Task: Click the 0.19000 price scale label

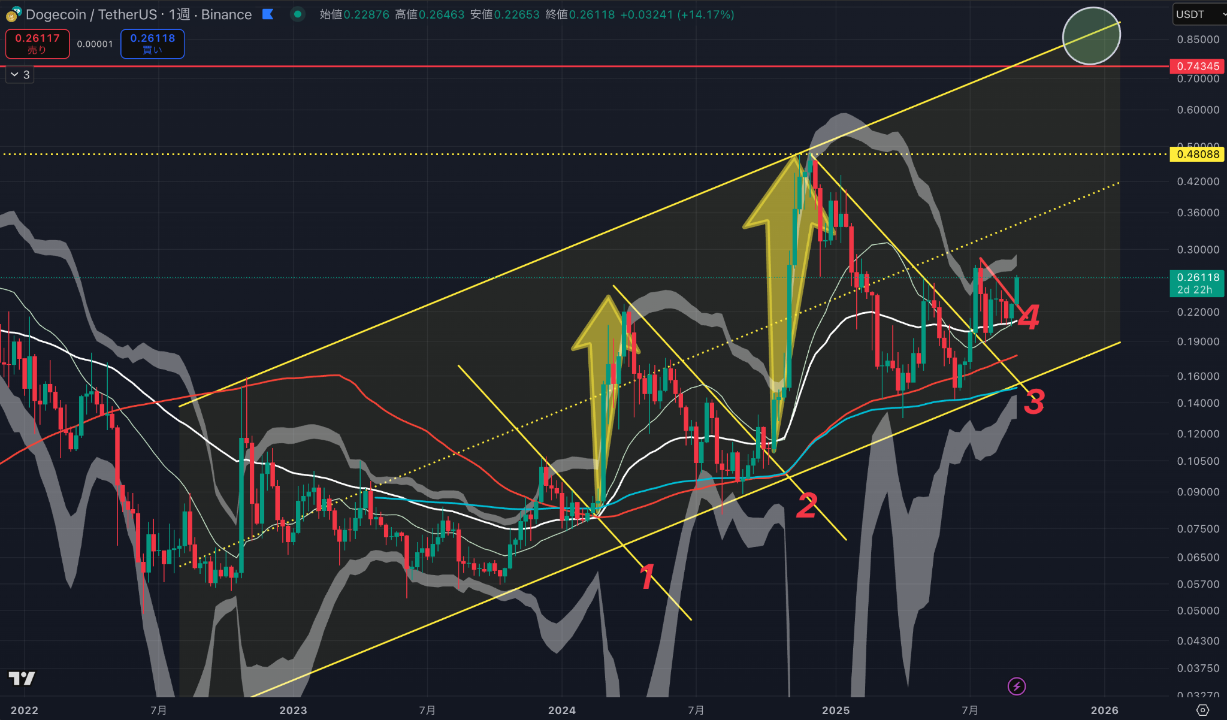Action: [1198, 341]
